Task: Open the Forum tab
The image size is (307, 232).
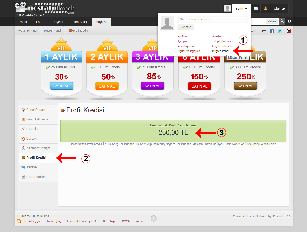Action: (x=40, y=22)
